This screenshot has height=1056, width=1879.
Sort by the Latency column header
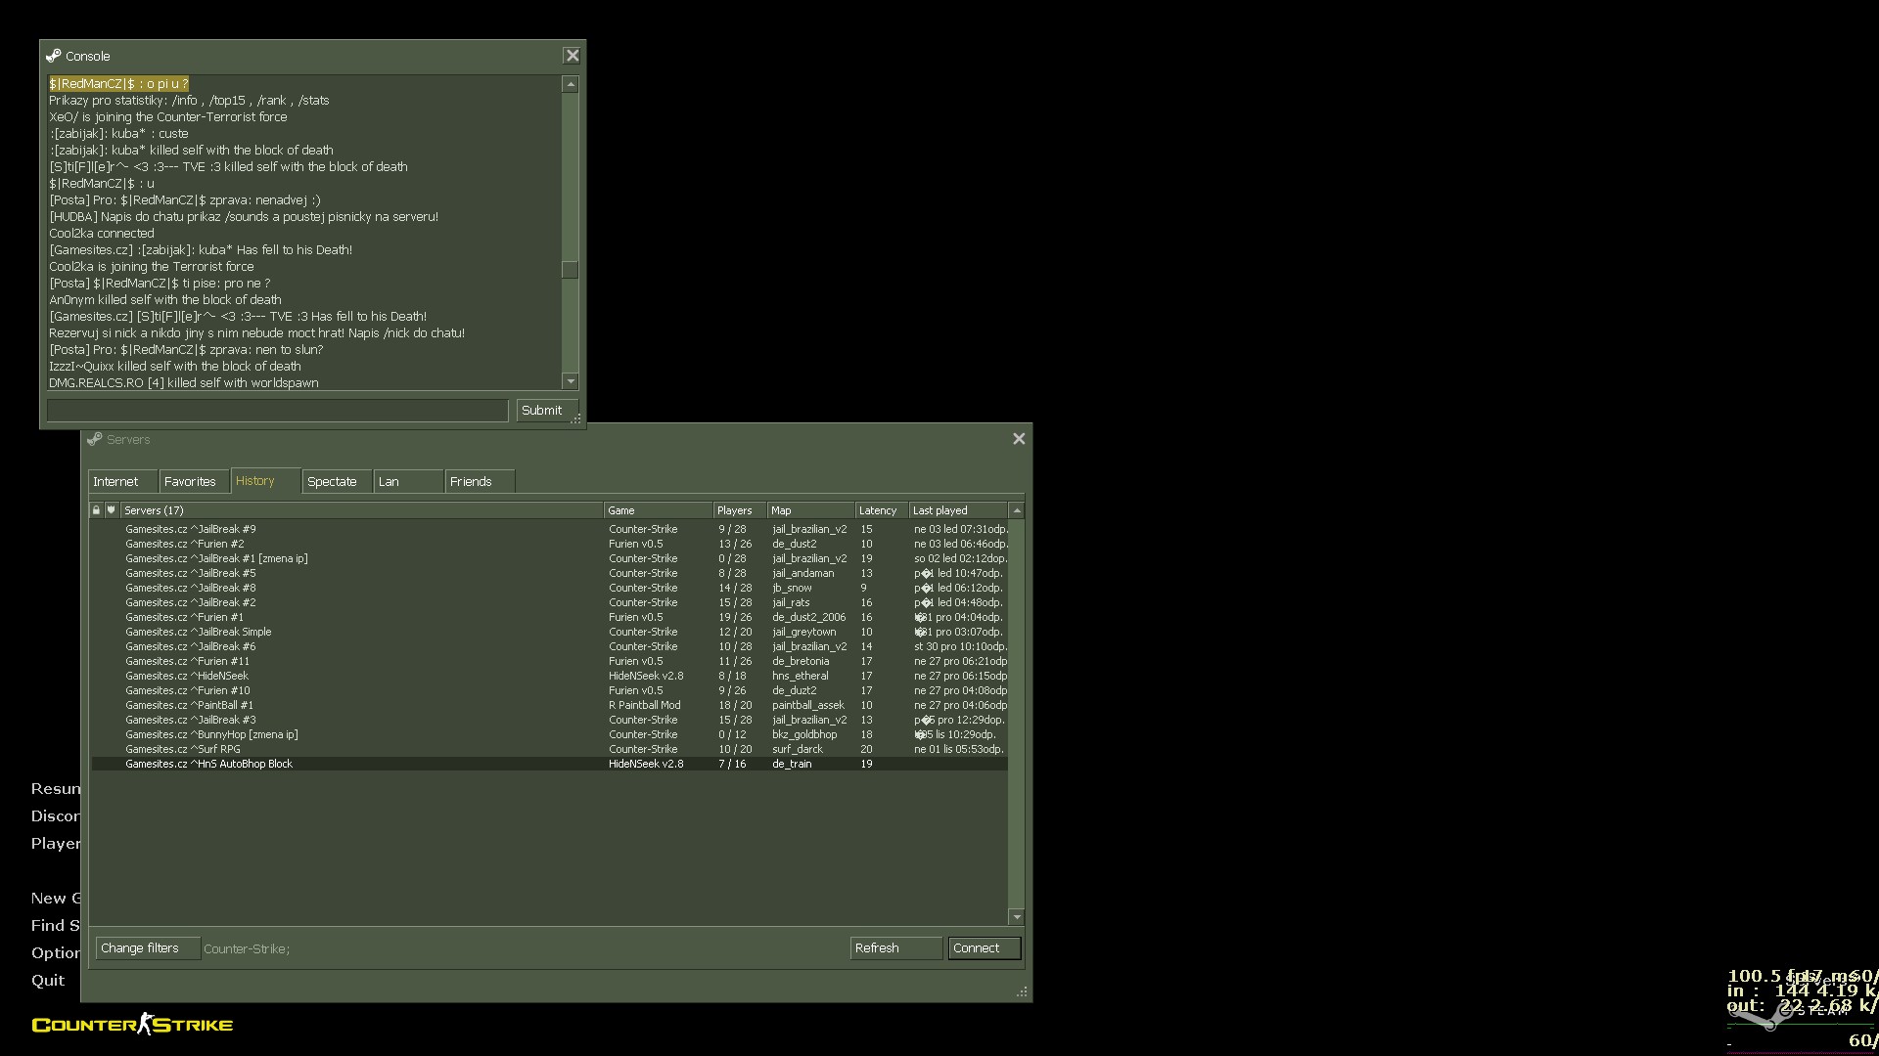[881, 510]
